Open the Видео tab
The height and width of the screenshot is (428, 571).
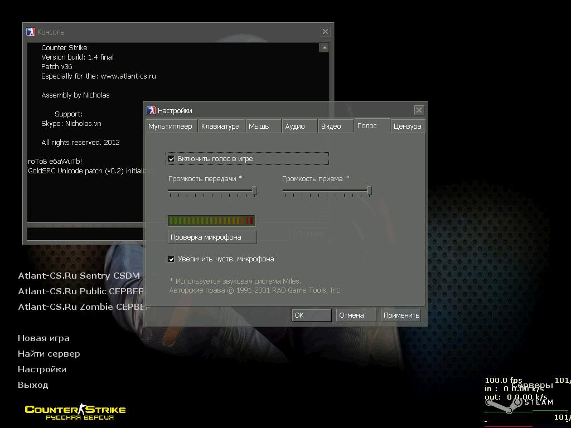tap(335, 127)
